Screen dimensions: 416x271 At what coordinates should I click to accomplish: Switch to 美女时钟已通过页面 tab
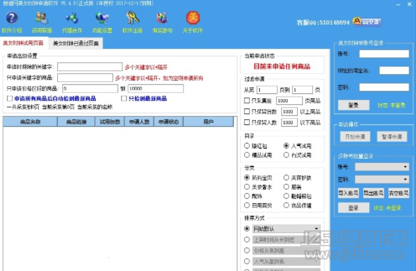click(x=75, y=43)
